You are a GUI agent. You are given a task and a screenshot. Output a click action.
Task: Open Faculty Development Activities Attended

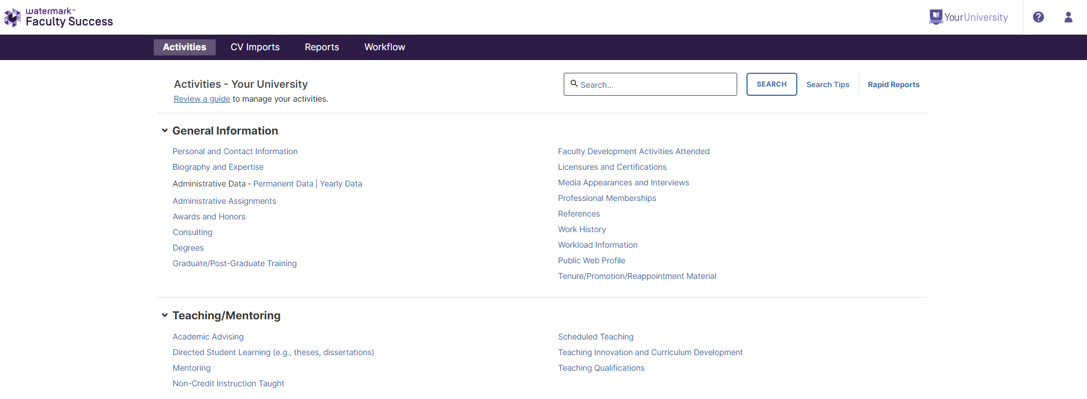point(634,151)
